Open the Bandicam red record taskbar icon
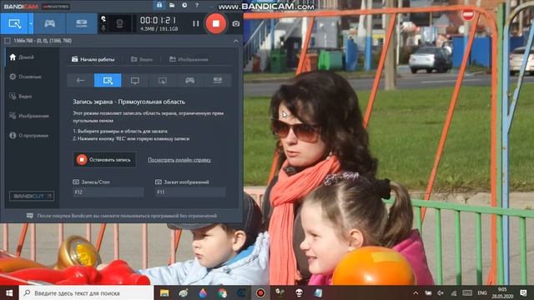Viewport: 534px width, 300px height. [x=260, y=292]
